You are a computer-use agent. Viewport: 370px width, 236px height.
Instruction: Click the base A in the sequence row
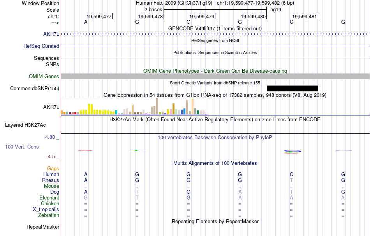coord(86,22)
